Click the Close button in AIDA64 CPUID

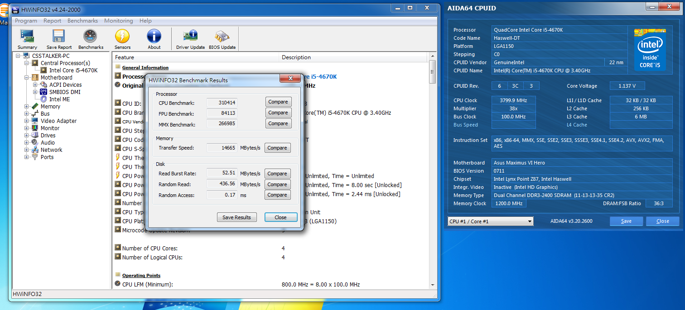(663, 221)
